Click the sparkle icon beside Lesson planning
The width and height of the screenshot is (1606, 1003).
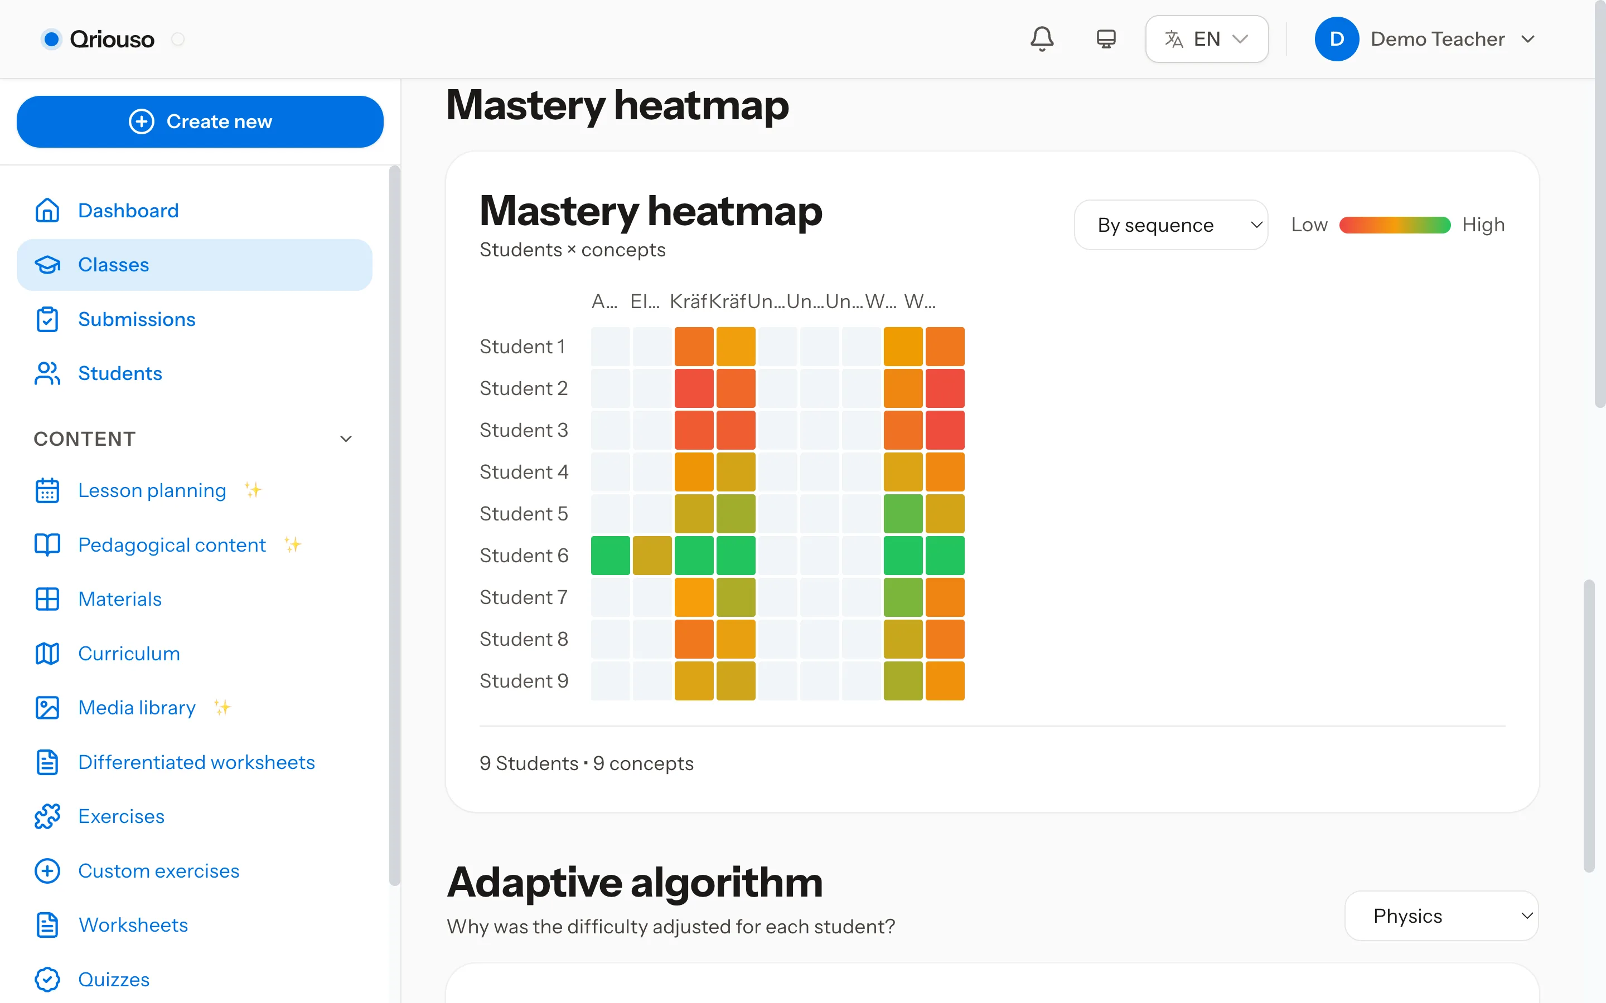point(253,490)
